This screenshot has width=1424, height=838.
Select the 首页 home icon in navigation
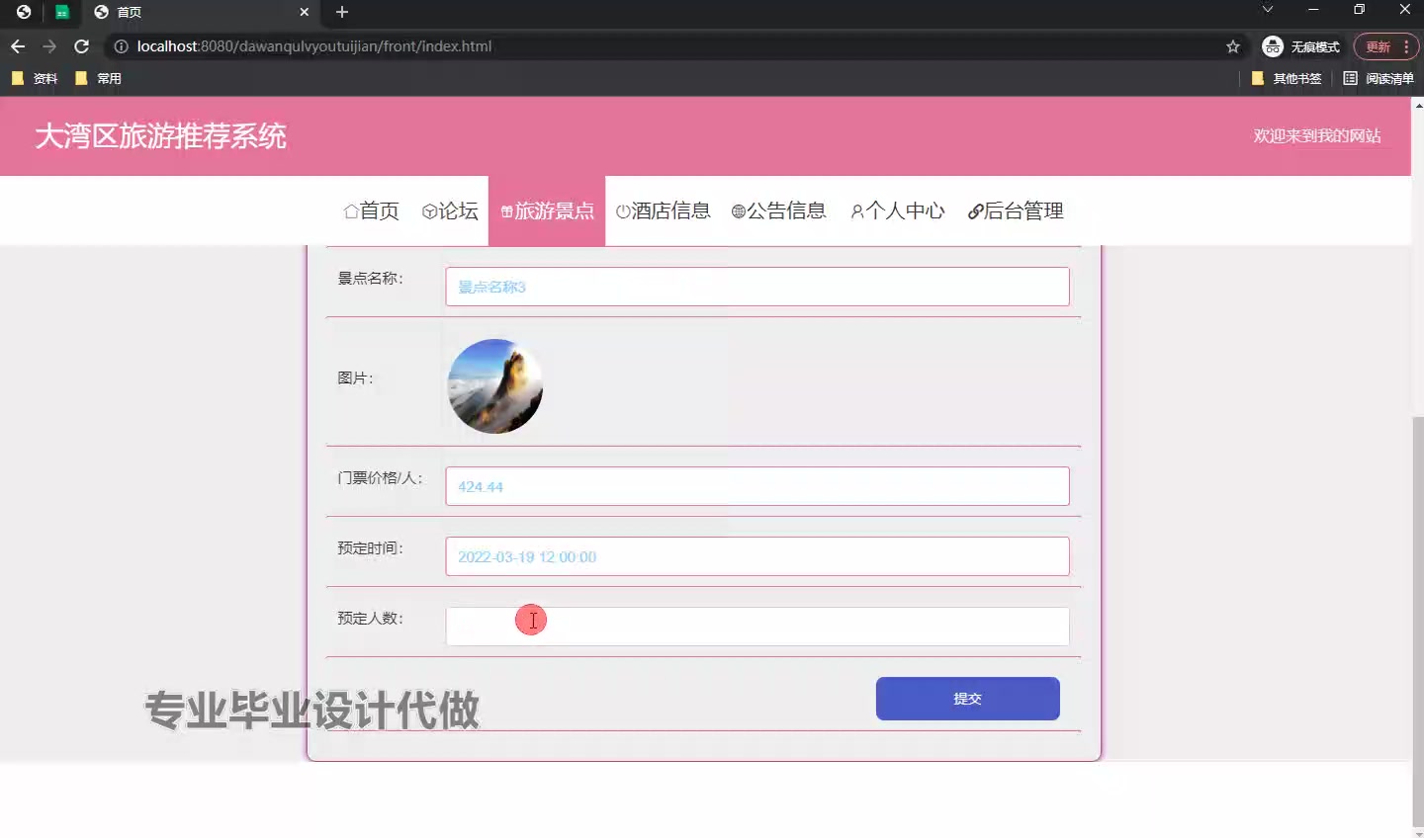coord(351,210)
